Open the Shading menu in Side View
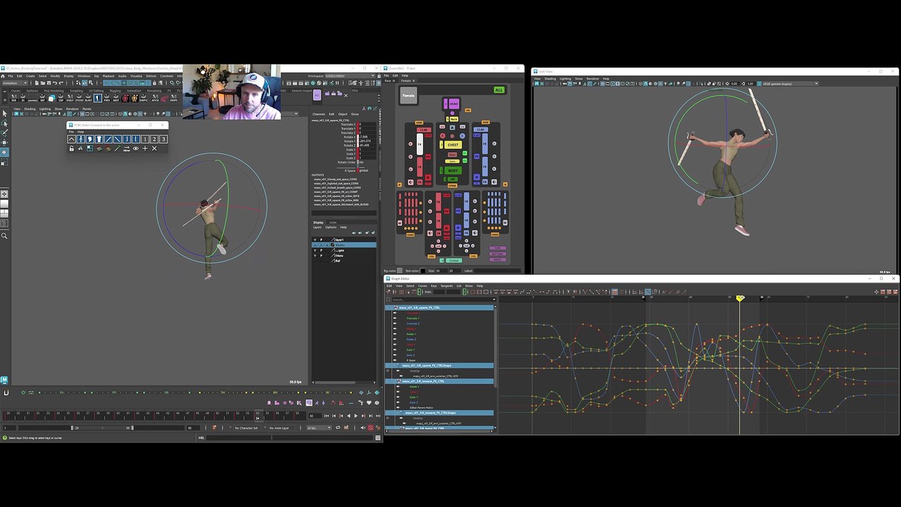 [x=550, y=78]
